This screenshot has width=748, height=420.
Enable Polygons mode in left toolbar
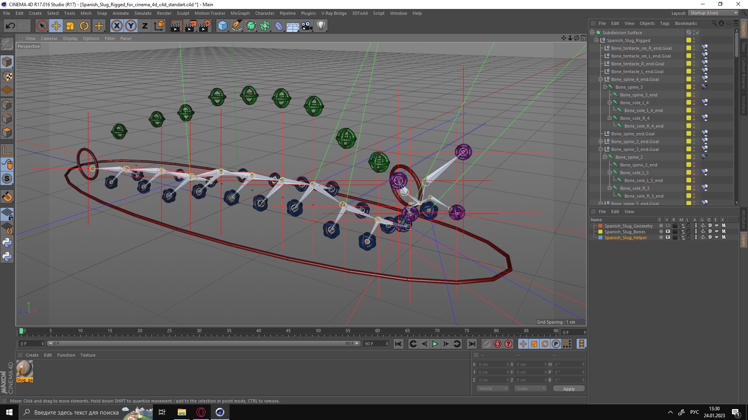pyautogui.click(x=7, y=133)
